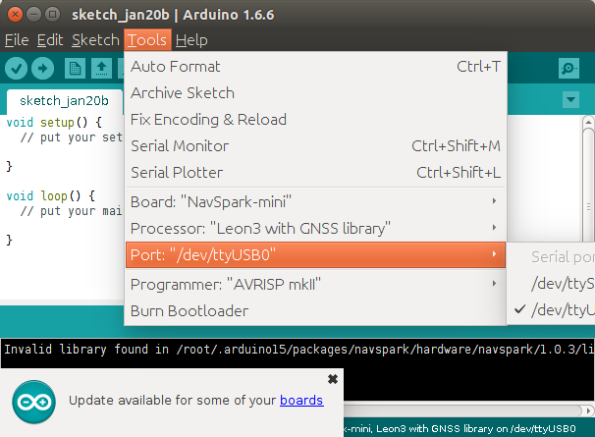Click the Arduino logo in the notification
Screen dimensions: 595x437
(33, 402)
